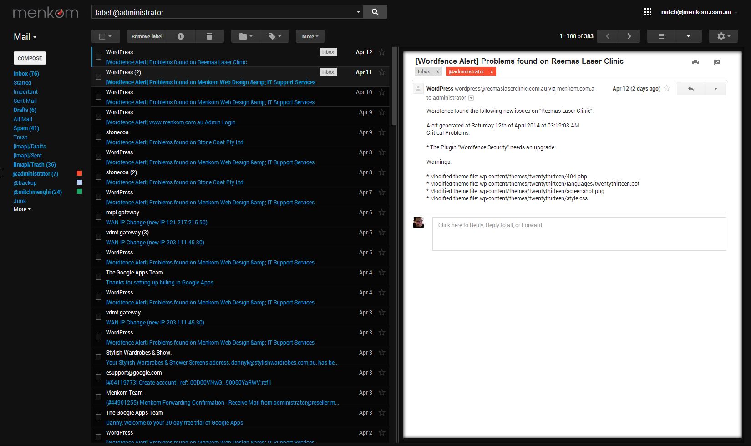The height and width of the screenshot is (446, 751).
Task: Check the Apr 12 WordPress email box
Action: [x=98, y=57]
